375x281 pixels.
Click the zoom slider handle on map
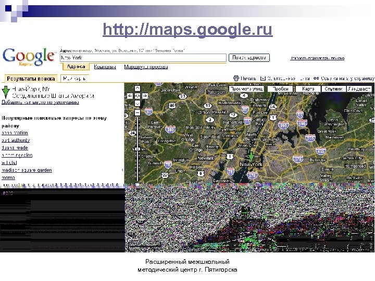(137, 149)
